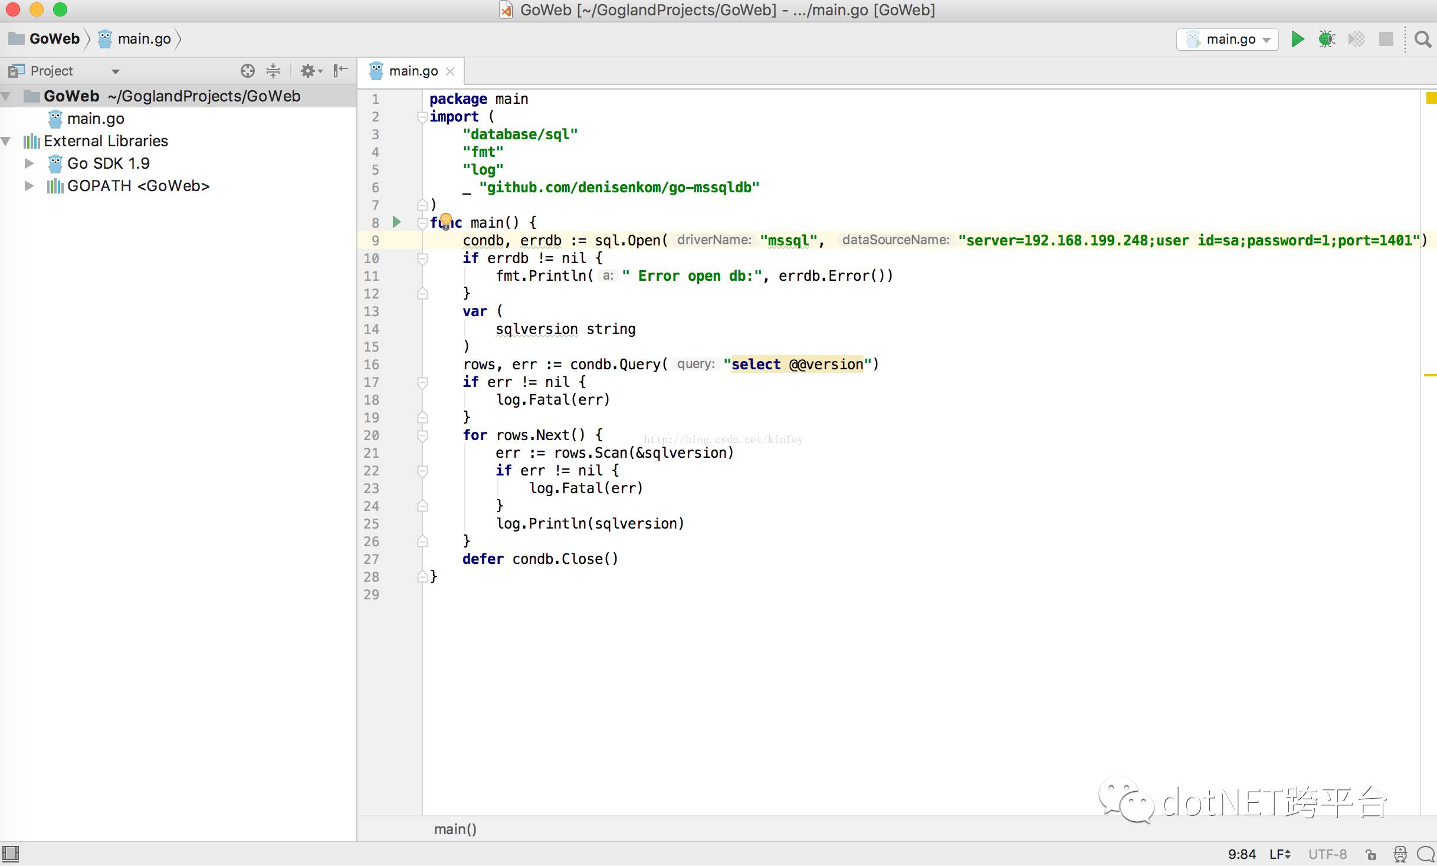Click Scroll from Source target icon
The image size is (1437, 866).
tap(248, 71)
